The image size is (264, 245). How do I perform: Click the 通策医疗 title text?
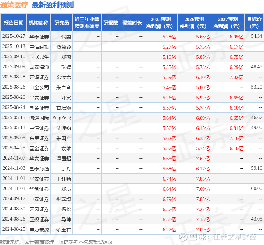tap(14, 5)
